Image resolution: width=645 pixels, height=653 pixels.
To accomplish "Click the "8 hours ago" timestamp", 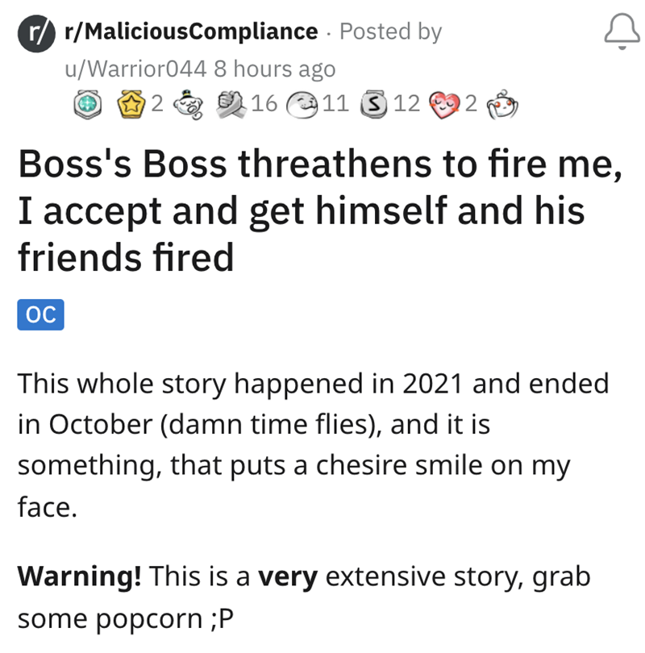I will click(x=274, y=69).
